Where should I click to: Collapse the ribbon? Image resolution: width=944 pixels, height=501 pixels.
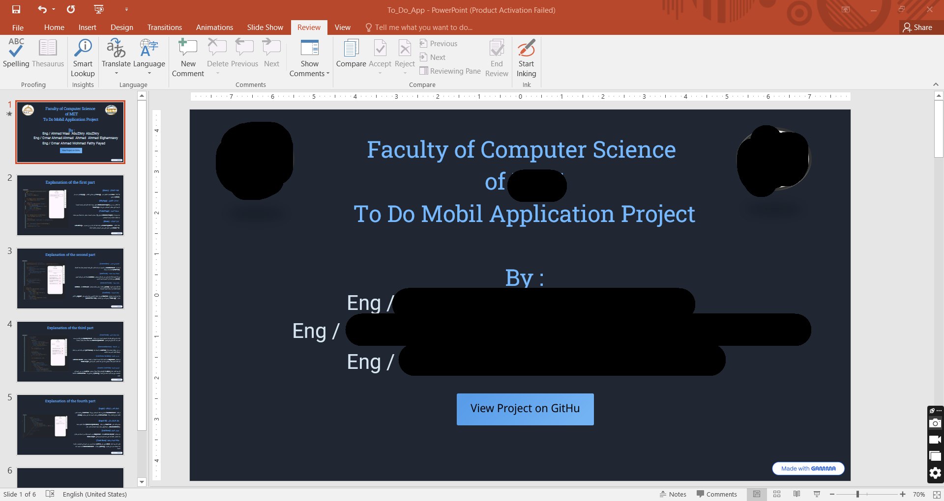pyautogui.click(x=936, y=84)
